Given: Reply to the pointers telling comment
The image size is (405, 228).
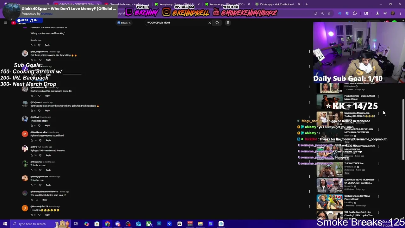Looking at the screenshot, I should (x=48, y=60).
